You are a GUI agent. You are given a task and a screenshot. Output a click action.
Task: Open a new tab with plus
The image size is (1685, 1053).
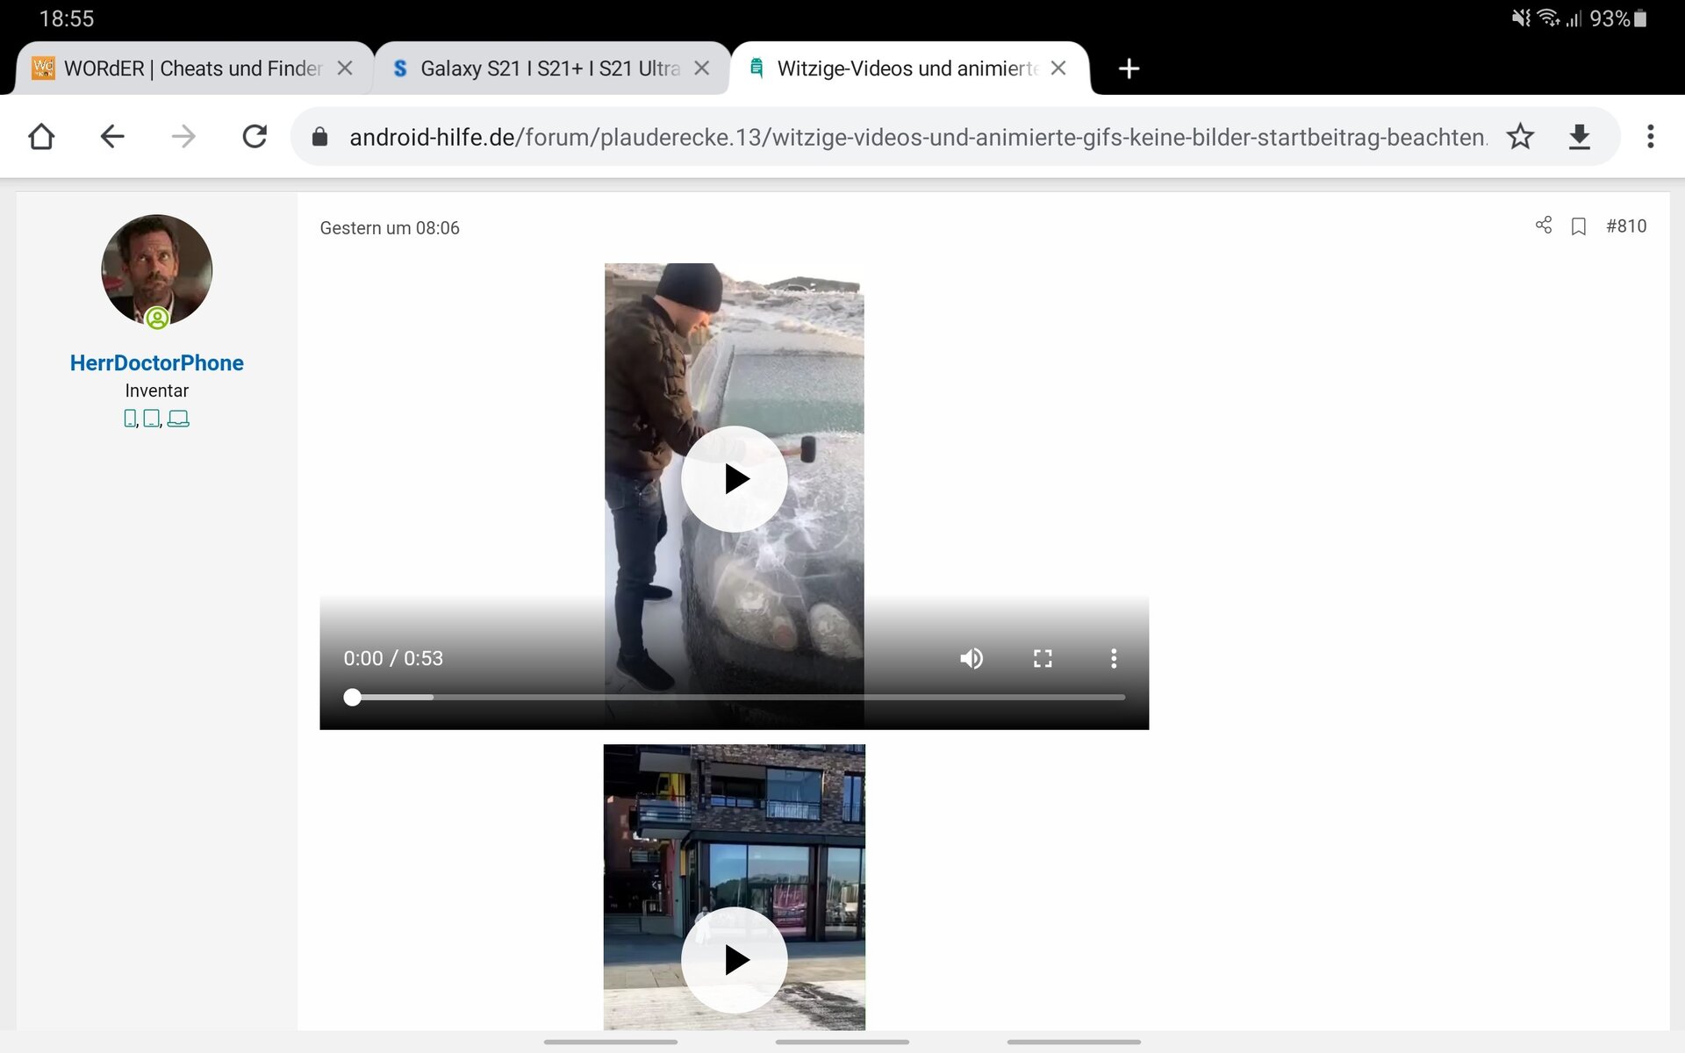1129,68
